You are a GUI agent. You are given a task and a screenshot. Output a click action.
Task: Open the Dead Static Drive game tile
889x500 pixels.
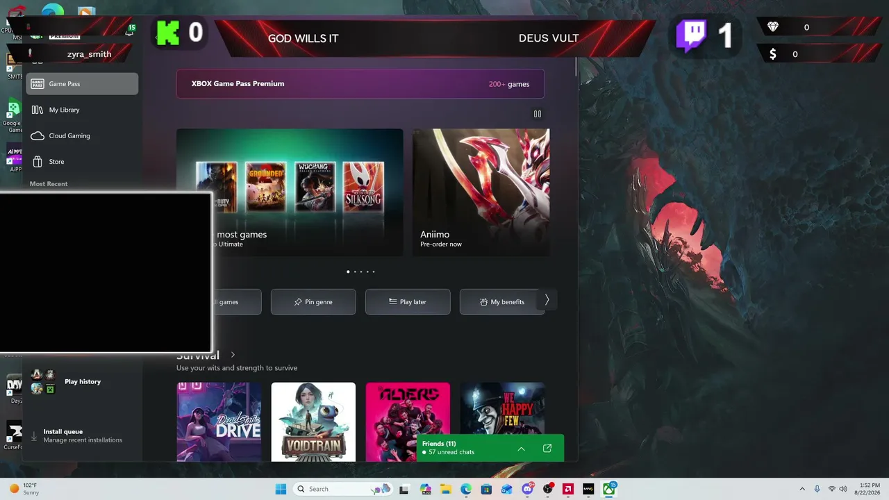pos(219,422)
